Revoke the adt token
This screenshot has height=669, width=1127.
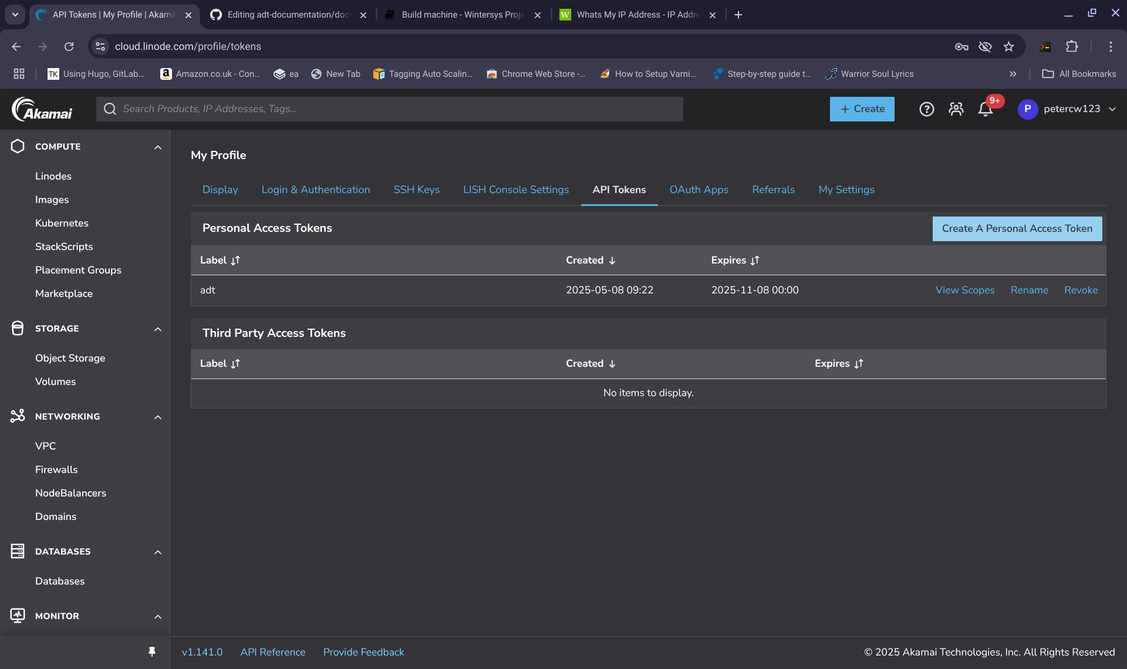point(1081,290)
